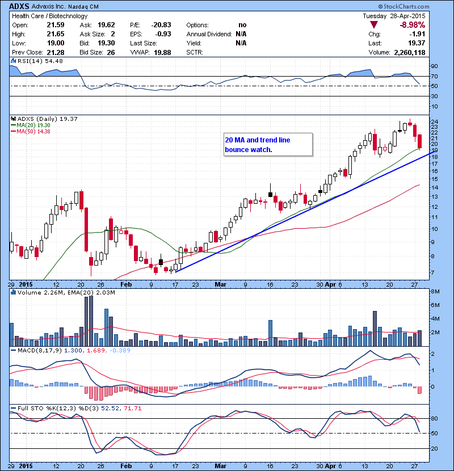Click the Prev Close value 21.28

click(56, 52)
